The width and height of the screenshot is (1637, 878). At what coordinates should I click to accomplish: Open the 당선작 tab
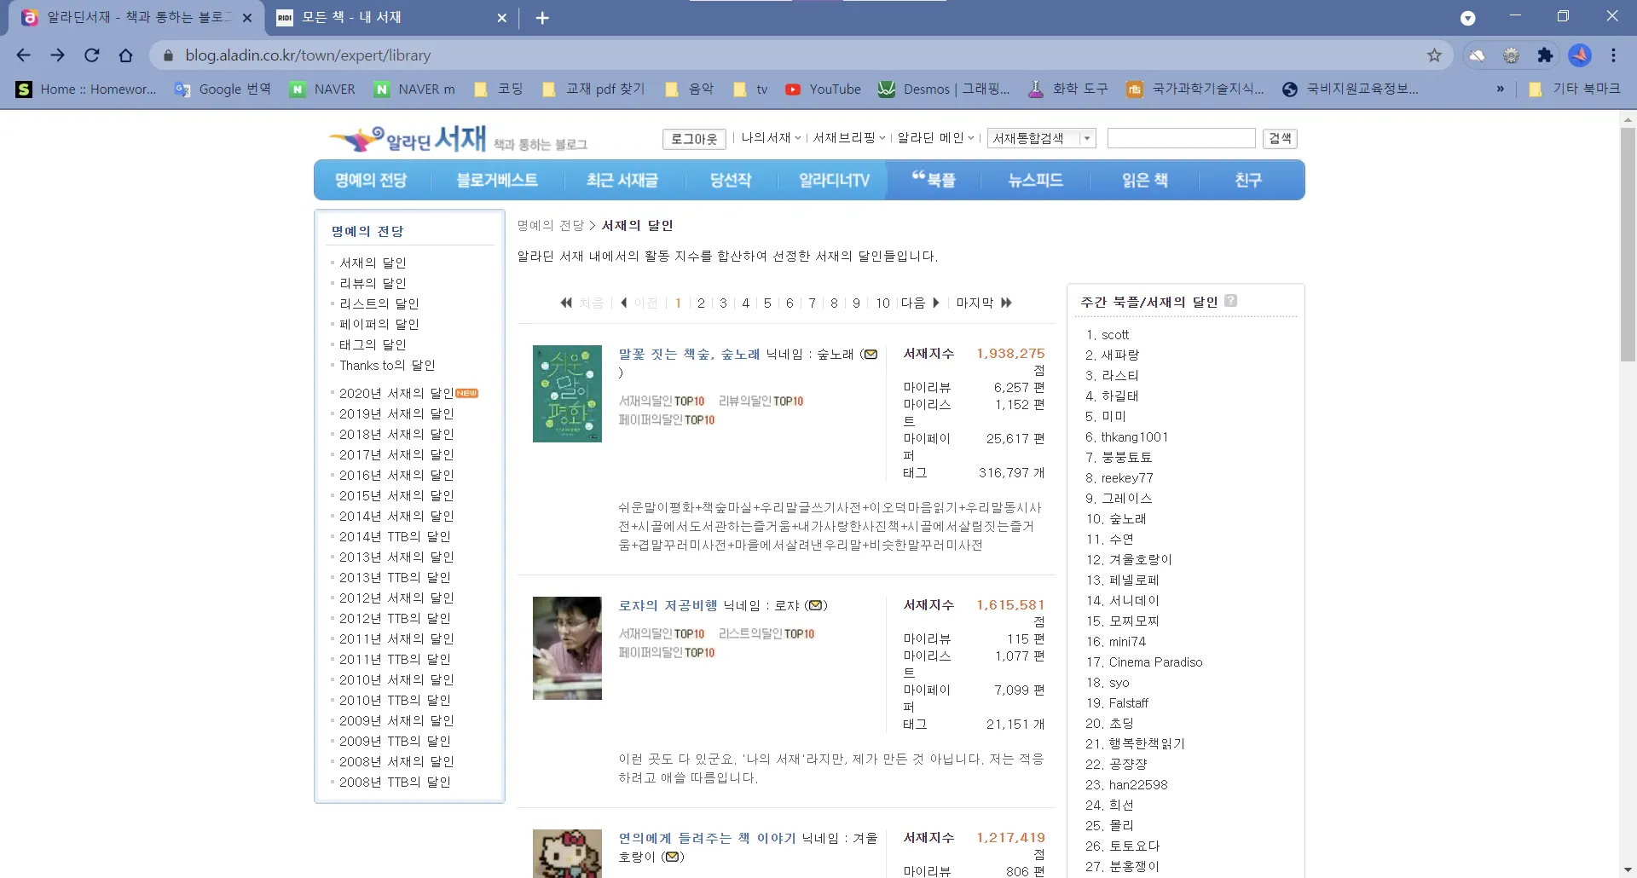point(731,181)
